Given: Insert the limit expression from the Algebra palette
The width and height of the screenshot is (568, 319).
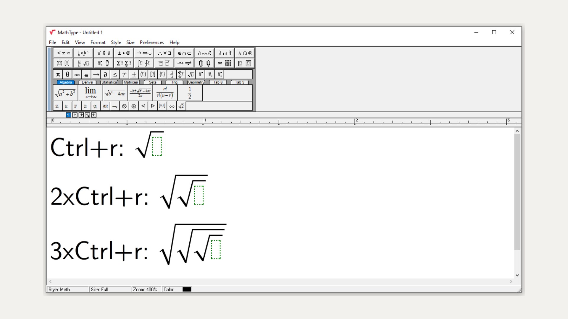Looking at the screenshot, I should point(90,92).
